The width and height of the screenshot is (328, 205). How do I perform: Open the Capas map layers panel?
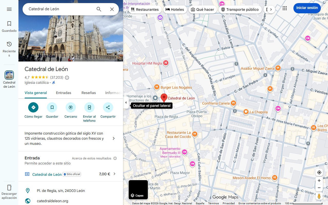(138, 190)
